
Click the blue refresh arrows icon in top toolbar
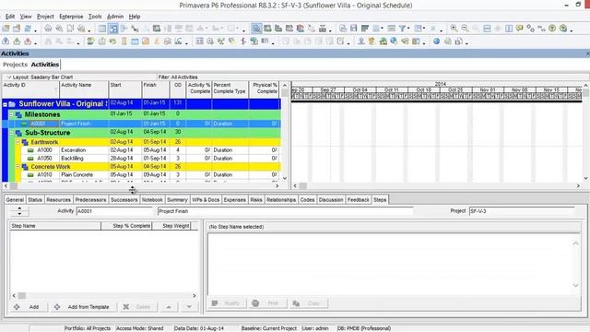[x=28, y=29]
